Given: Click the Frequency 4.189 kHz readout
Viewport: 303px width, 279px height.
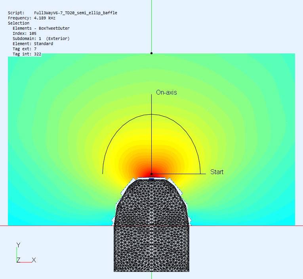Looking at the screenshot, I should click(x=32, y=18).
